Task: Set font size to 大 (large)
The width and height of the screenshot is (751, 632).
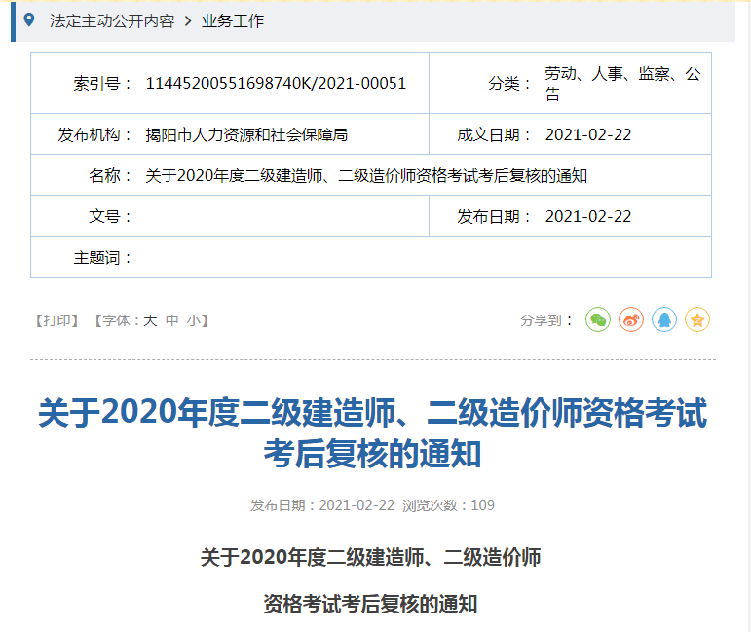Action: point(150,320)
